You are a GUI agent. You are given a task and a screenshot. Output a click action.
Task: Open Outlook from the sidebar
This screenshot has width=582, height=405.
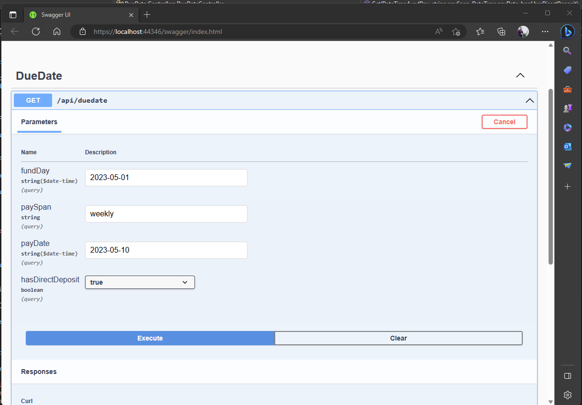[567, 147]
